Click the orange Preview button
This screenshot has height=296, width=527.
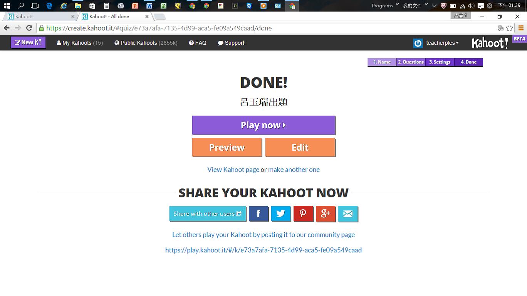pos(227,148)
